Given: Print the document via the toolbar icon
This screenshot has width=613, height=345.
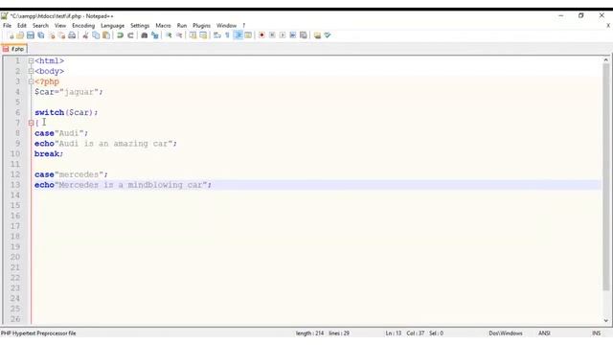Looking at the screenshot, I should [72, 35].
